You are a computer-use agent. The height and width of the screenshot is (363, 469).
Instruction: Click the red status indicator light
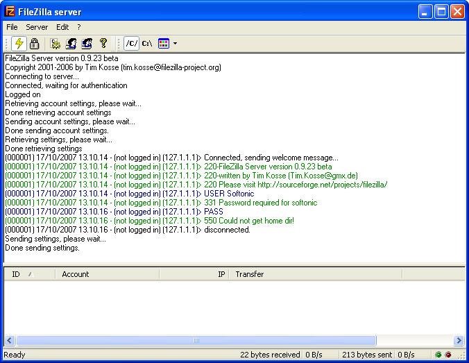click(x=448, y=355)
